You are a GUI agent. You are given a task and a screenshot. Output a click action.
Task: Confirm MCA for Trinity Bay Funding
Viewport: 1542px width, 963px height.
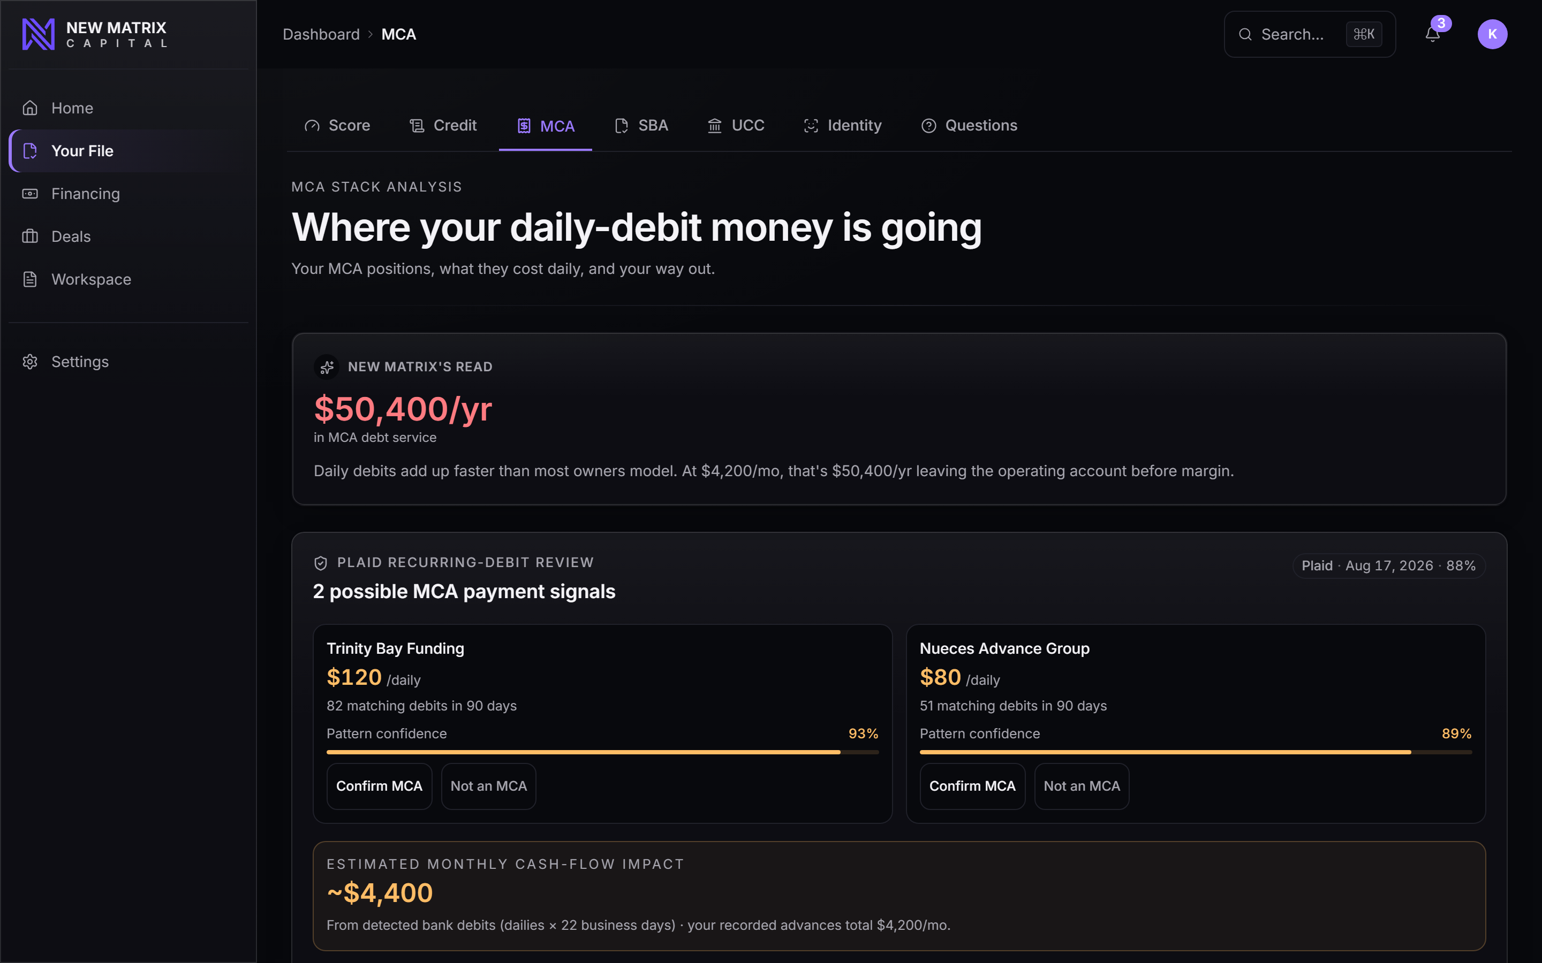[379, 786]
